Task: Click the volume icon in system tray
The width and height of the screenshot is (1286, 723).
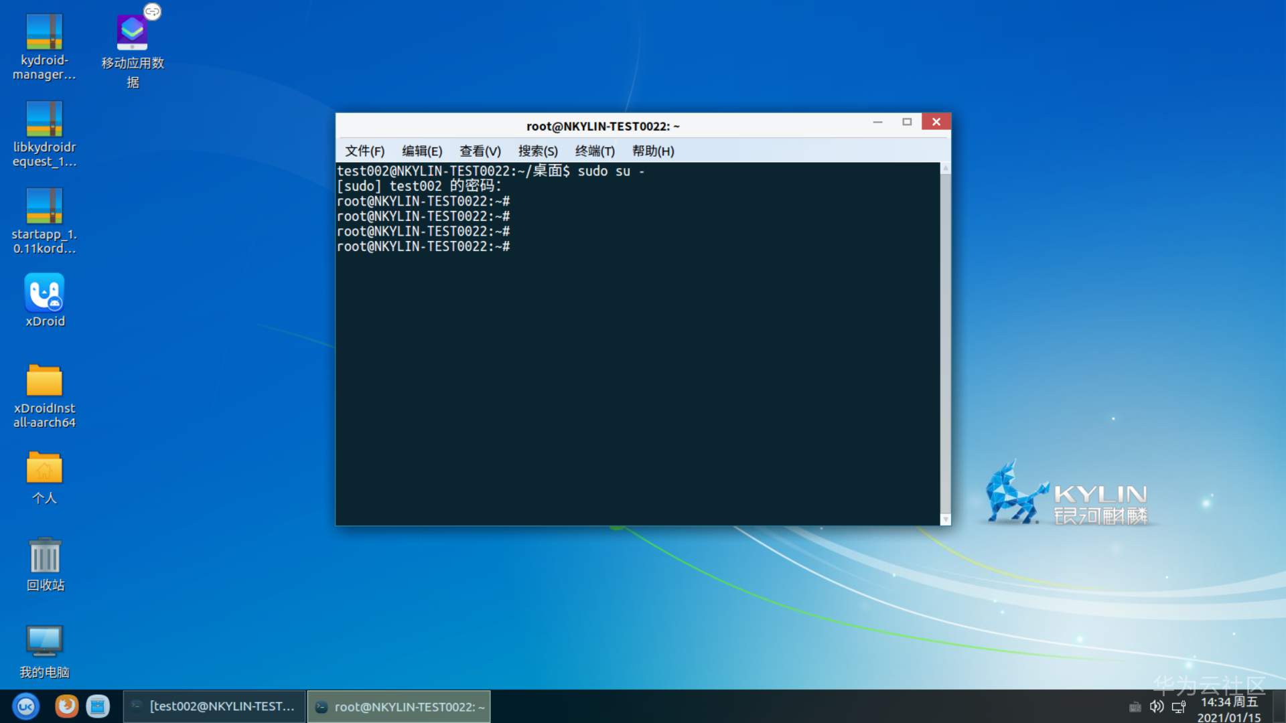Action: click(1156, 706)
